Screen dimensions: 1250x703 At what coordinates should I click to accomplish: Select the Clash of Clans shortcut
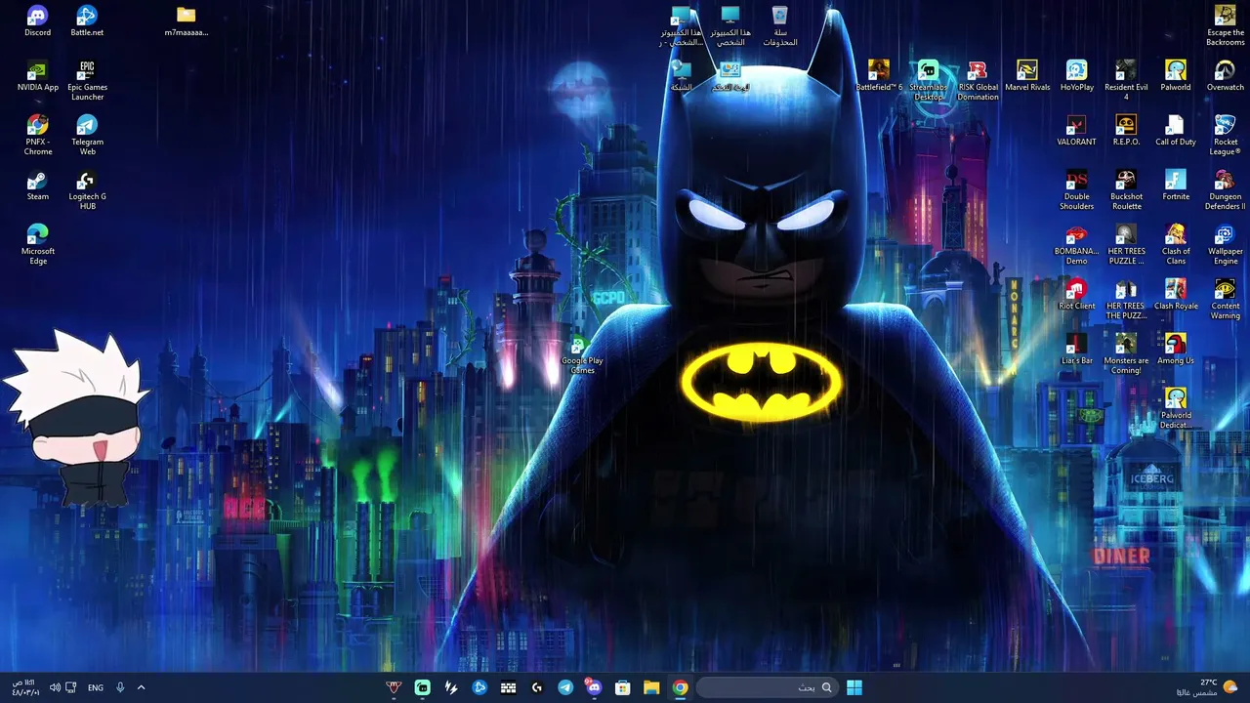coord(1176,244)
